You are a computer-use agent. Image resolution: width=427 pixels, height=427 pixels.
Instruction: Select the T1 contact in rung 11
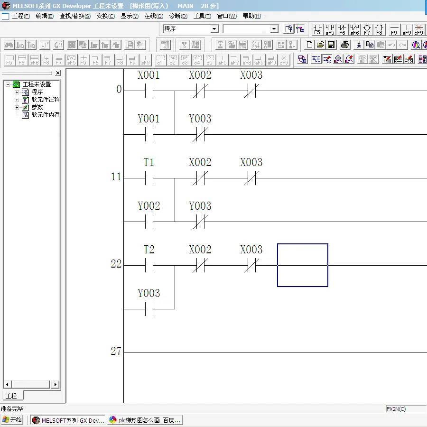coord(149,178)
